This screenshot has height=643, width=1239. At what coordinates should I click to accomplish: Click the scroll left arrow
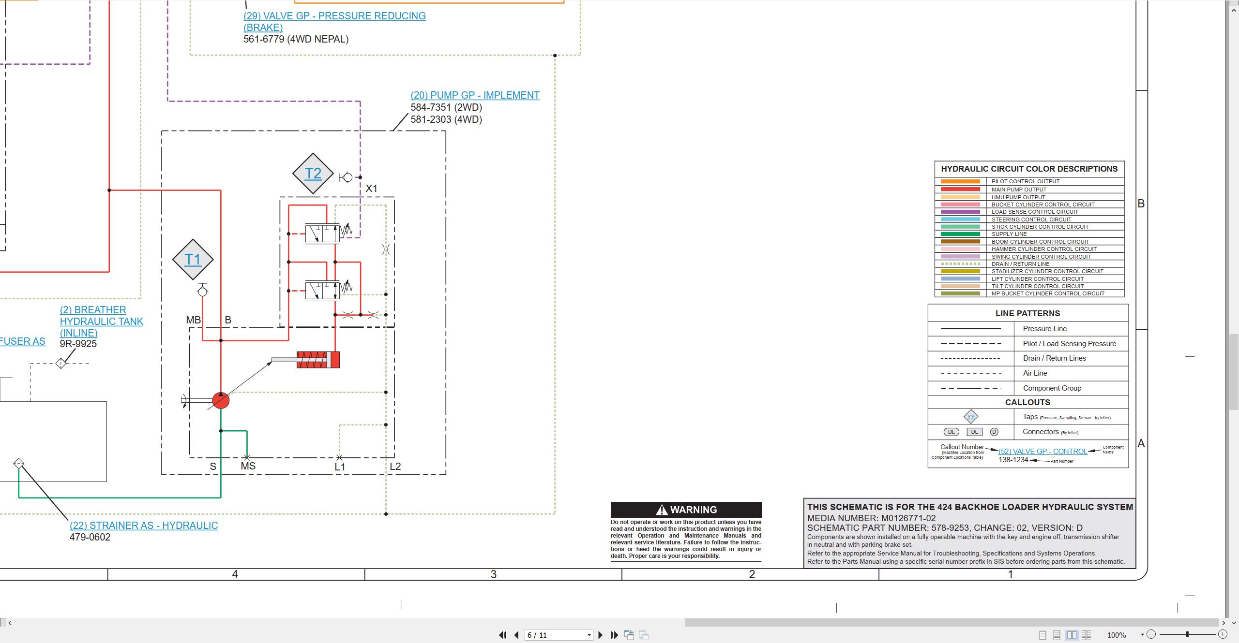tap(10, 623)
